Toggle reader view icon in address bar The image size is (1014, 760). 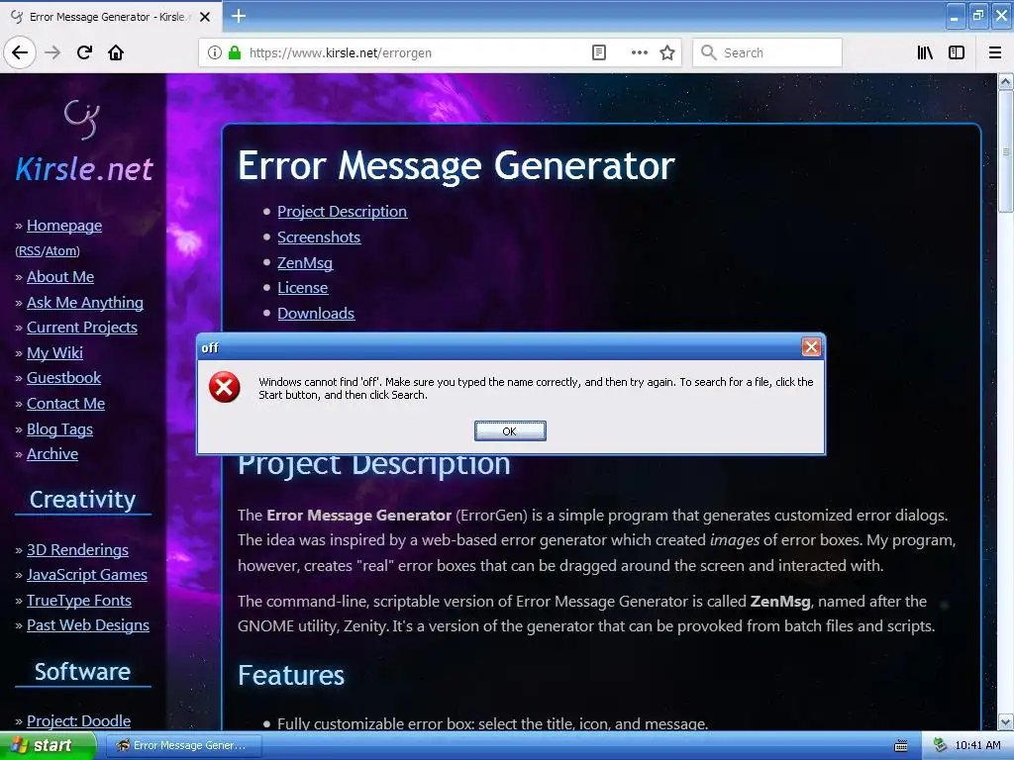point(599,52)
